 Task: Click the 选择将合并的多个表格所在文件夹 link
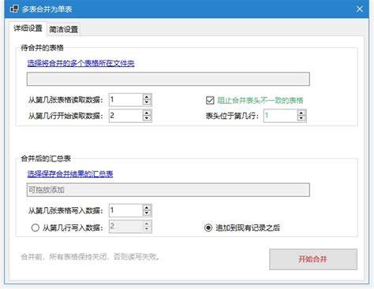coord(80,63)
